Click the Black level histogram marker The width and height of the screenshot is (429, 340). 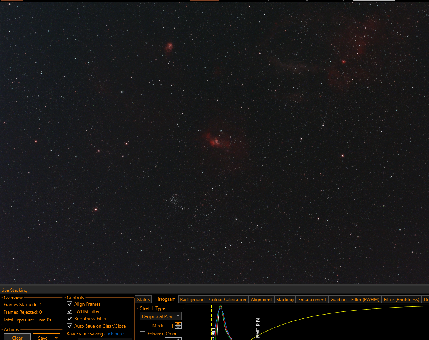point(212,322)
